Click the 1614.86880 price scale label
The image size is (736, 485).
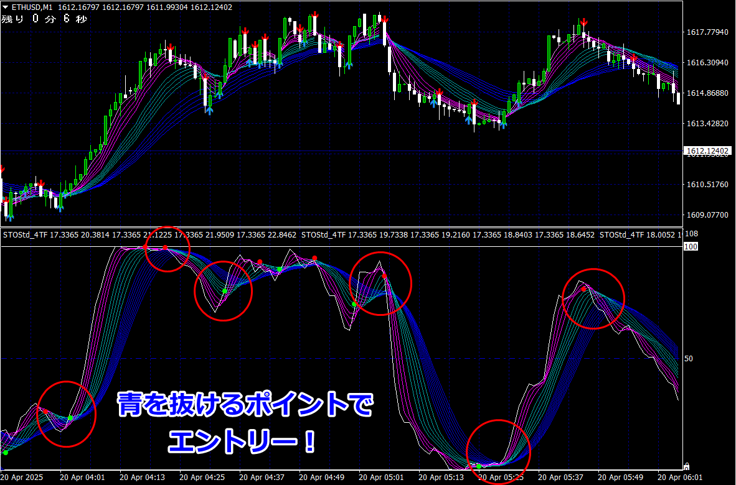(x=708, y=93)
